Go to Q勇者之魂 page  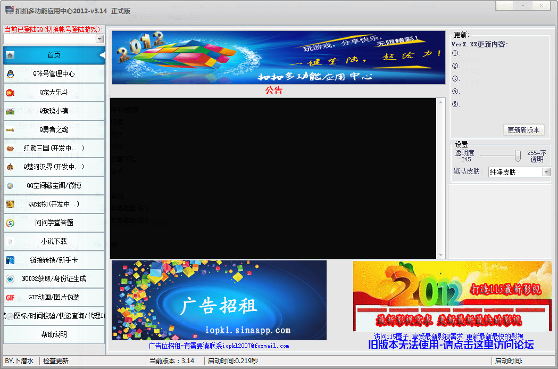coord(54,129)
